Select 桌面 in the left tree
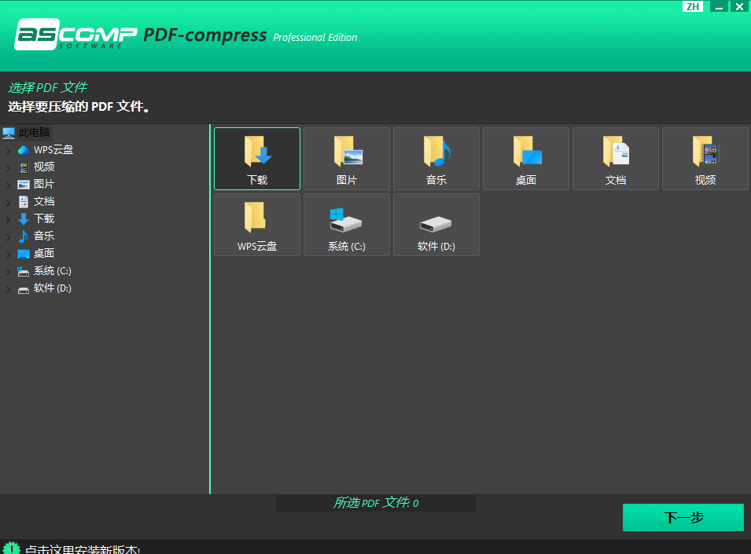 [44, 254]
